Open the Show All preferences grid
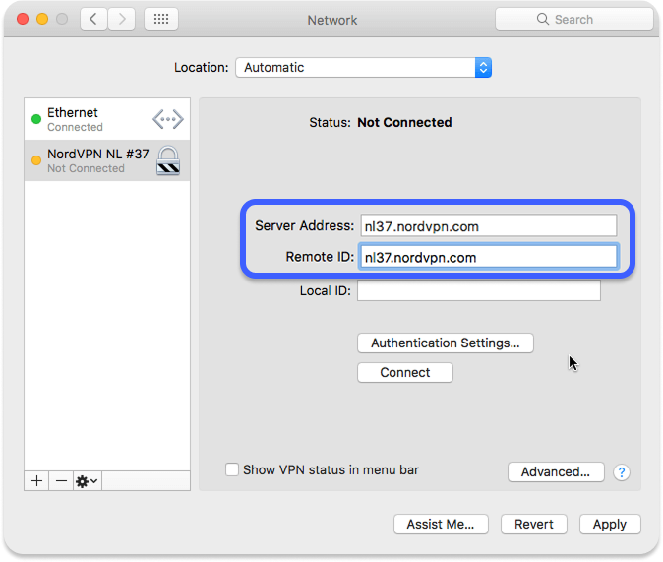This screenshot has width=663, height=562. (x=161, y=19)
